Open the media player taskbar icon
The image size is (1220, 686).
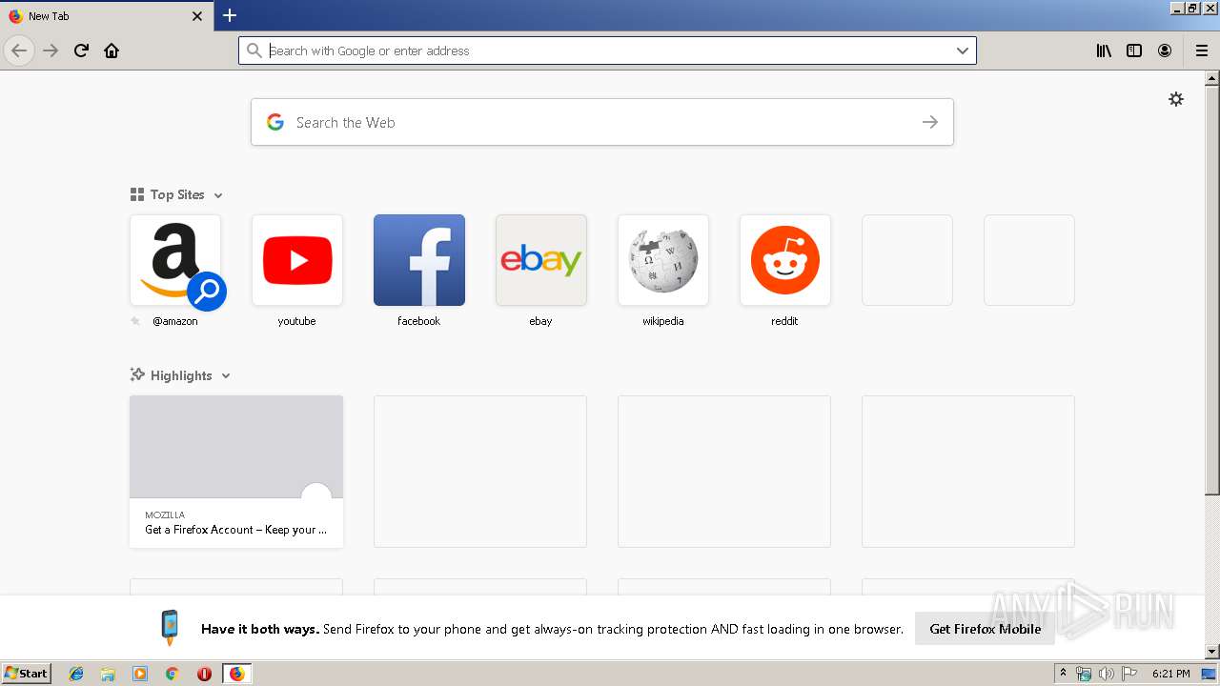pyautogui.click(x=140, y=674)
